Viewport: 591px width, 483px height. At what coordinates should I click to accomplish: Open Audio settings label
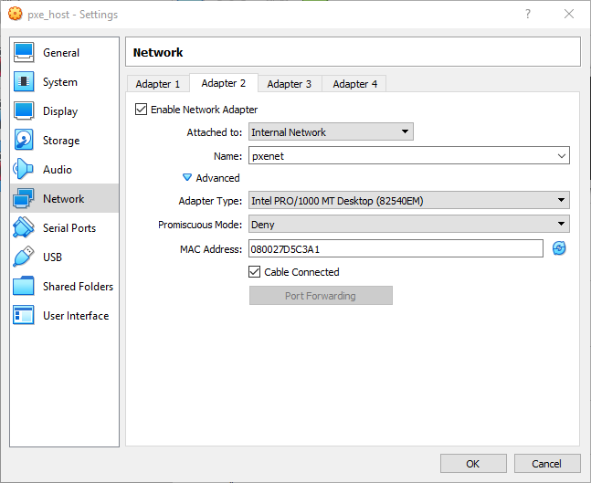(x=58, y=170)
